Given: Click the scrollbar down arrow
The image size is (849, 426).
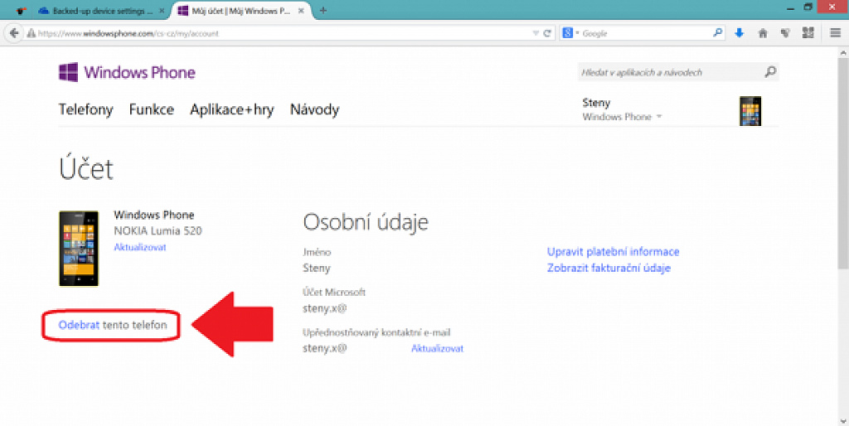Looking at the screenshot, I should coord(843,420).
